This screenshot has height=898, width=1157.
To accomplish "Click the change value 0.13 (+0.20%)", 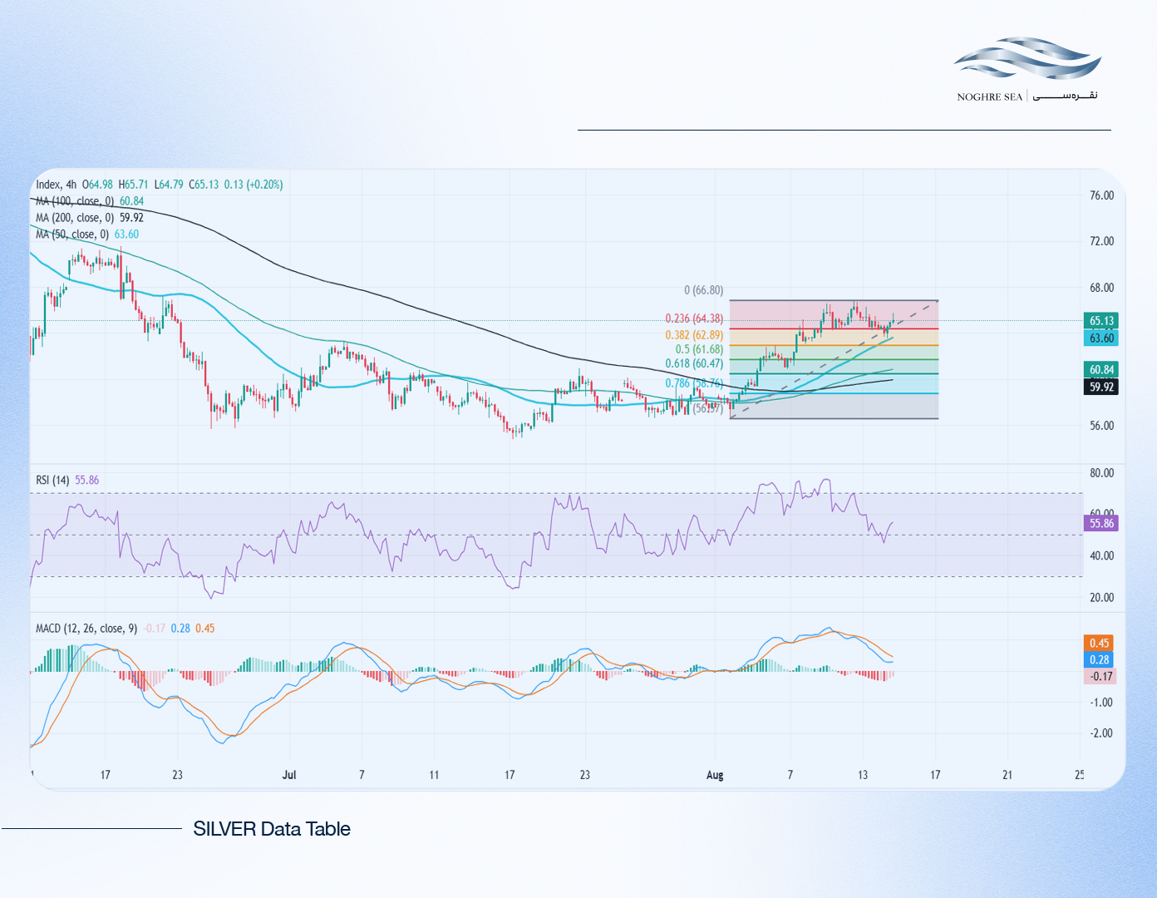I will click(254, 185).
